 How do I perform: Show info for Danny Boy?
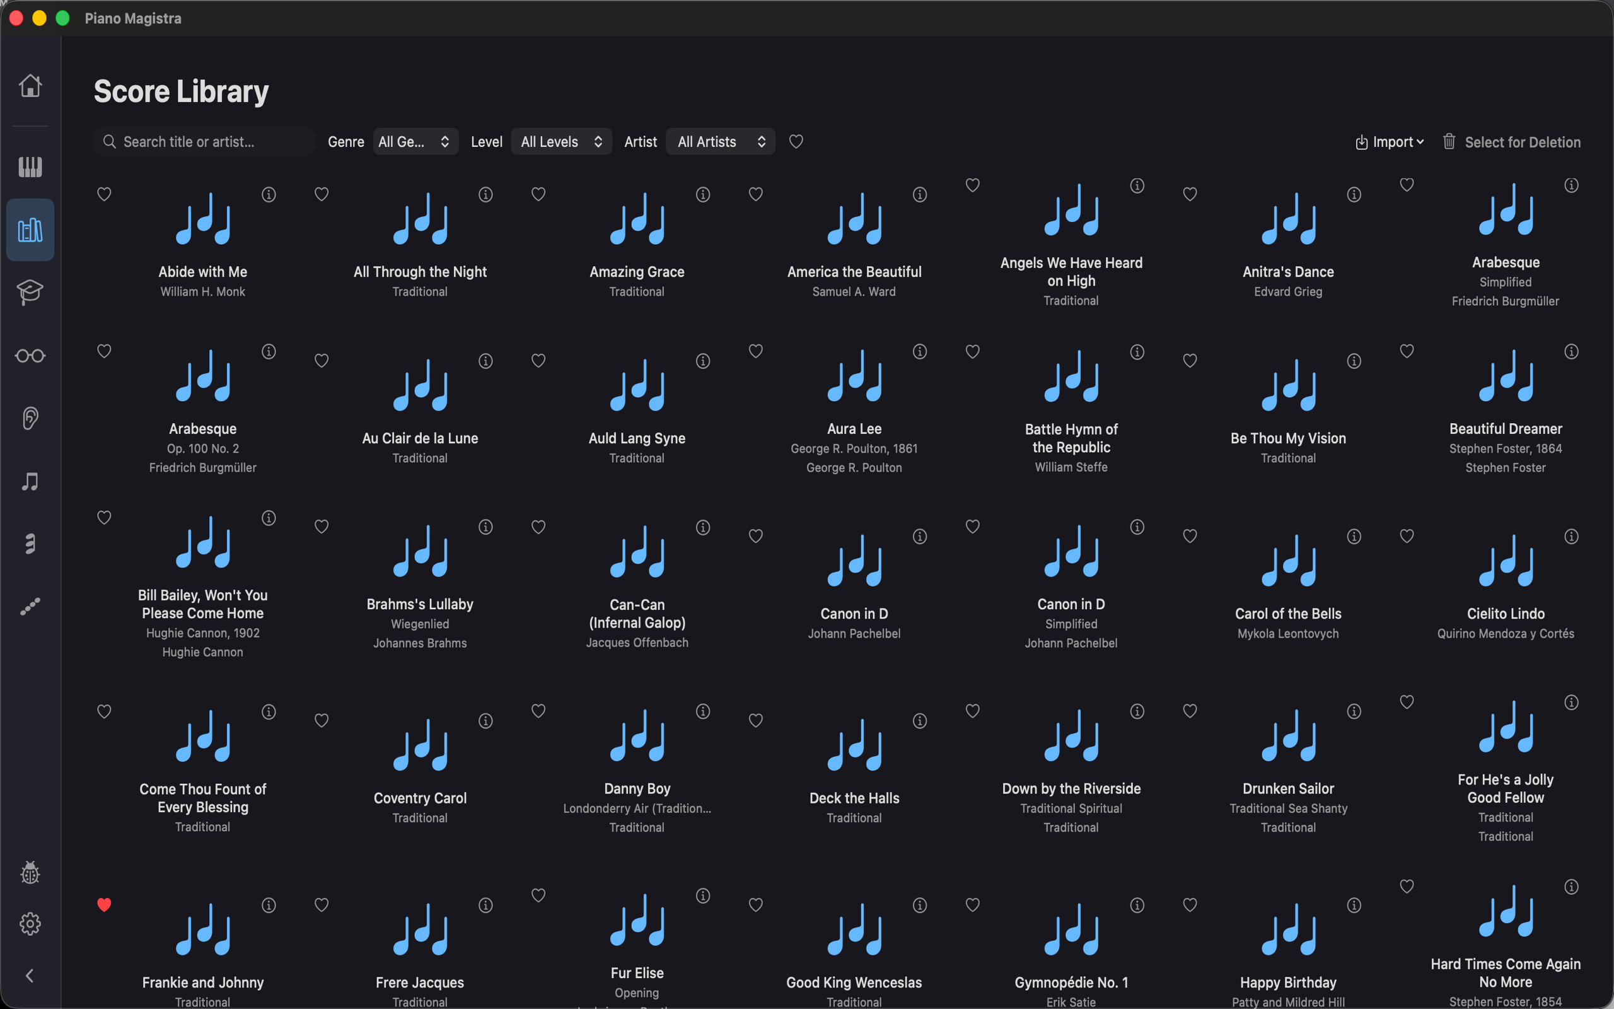(x=703, y=711)
